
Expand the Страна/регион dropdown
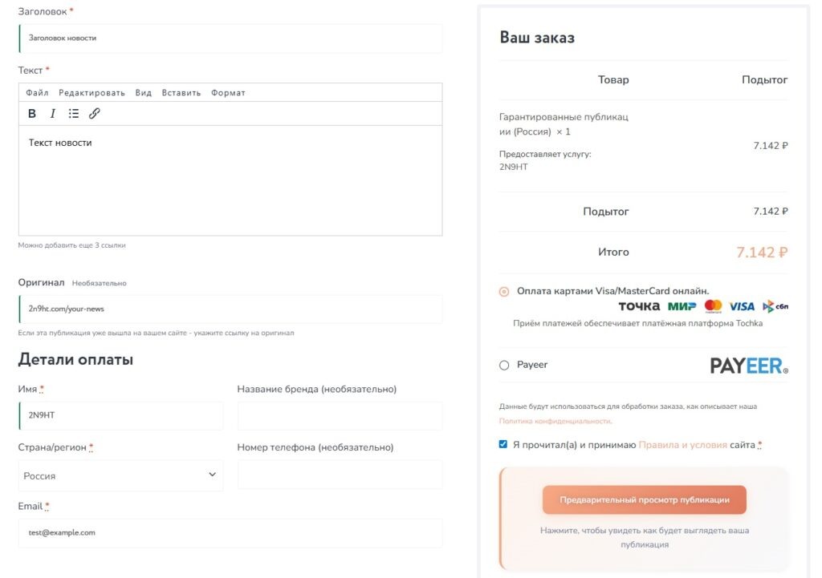point(120,475)
